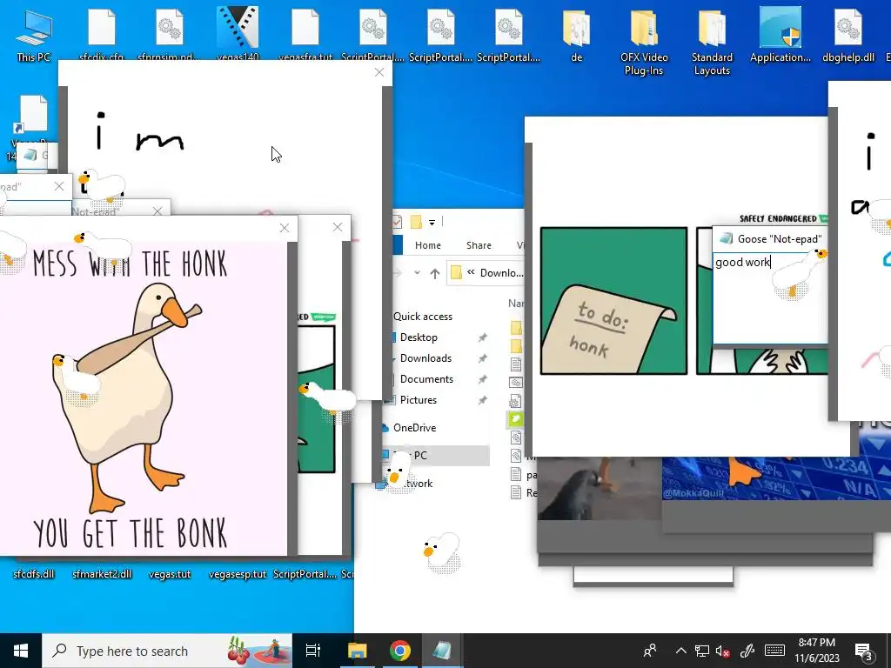The height and width of the screenshot is (668, 891).
Task: Launch Google Chrome from the taskbar
Action: (x=400, y=651)
